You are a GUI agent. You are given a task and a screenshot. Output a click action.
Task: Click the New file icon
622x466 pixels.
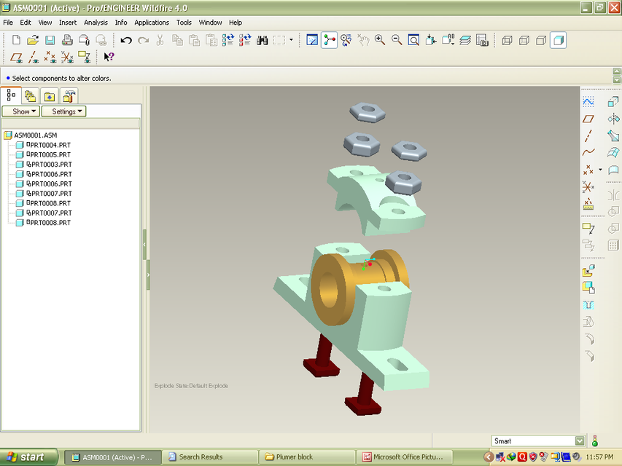(x=16, y=40)
